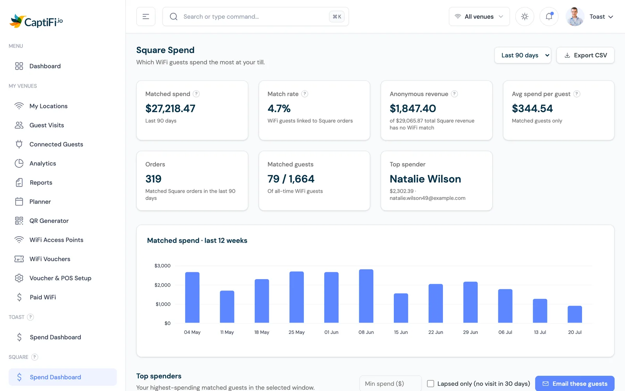The width and height of the screenshot is (625, 391).
Task: Click the CaptiFi.io logo
Action: 36,21
